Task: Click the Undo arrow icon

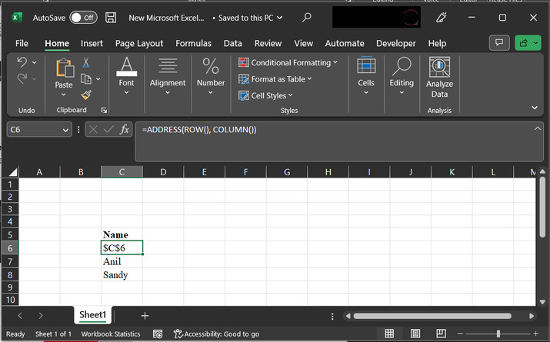Action: (22, 62)
